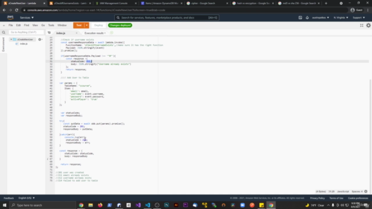This screenshot has width=372, height=209.
Task: Switch to the Execution results tab
Action: click(94, 33)
